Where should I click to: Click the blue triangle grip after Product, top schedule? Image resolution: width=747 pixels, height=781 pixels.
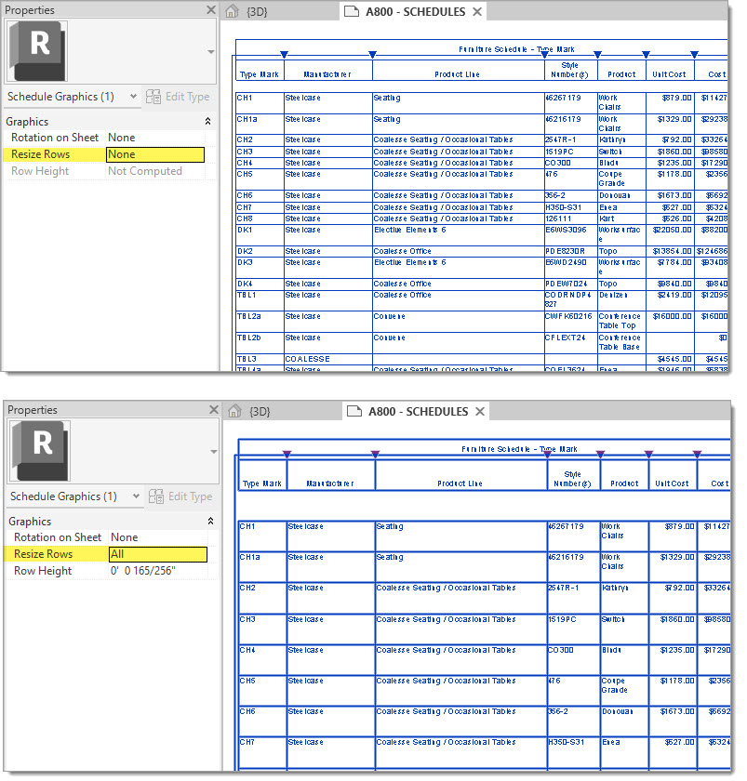click(646, 54)
